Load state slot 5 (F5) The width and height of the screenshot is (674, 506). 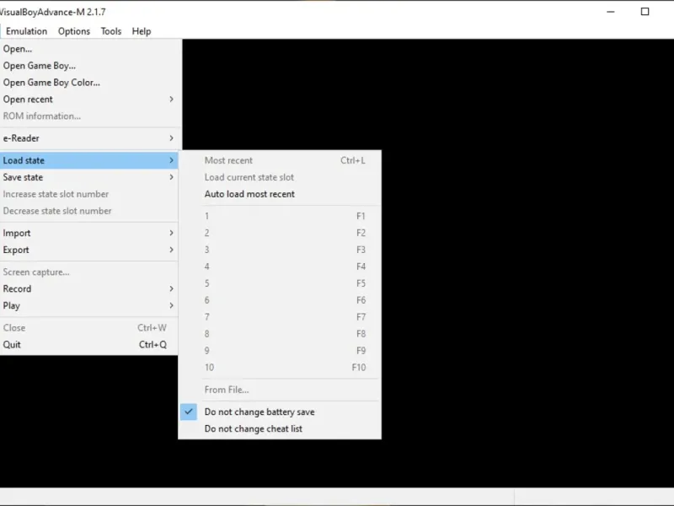(x=280, y=283)
